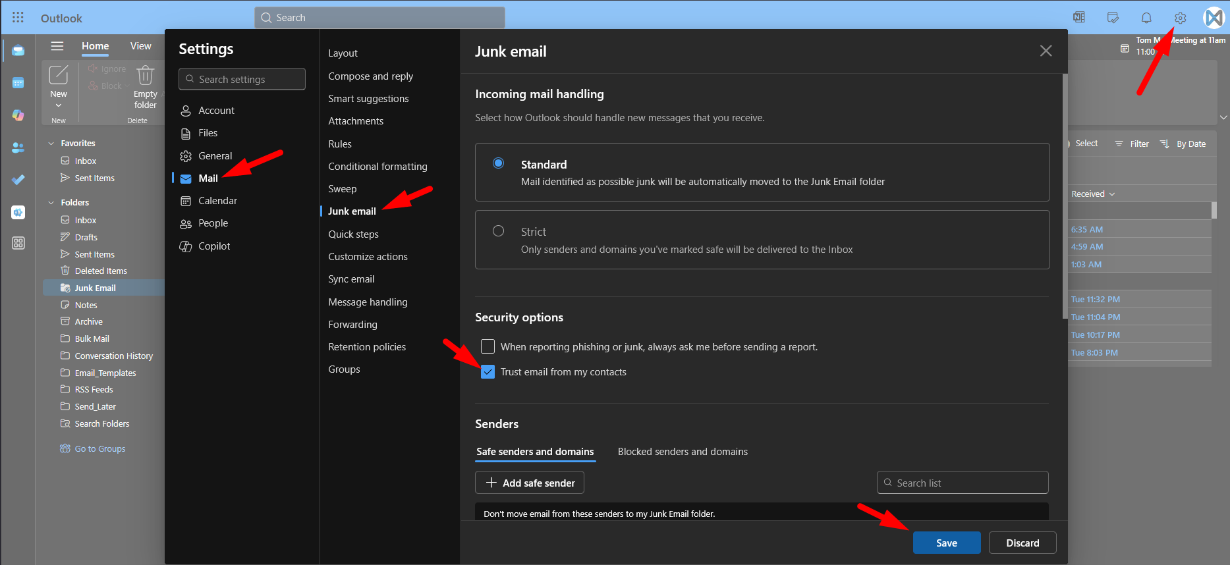Image resolution: width=1230 pixels, height=565 pixels.
Task: Click the settings gear icon in header
Action: pyautogui.click(x=1180, y=18)
